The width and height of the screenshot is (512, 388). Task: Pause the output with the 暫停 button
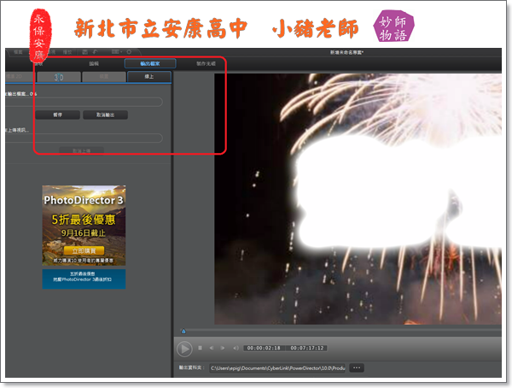point(57,115)
